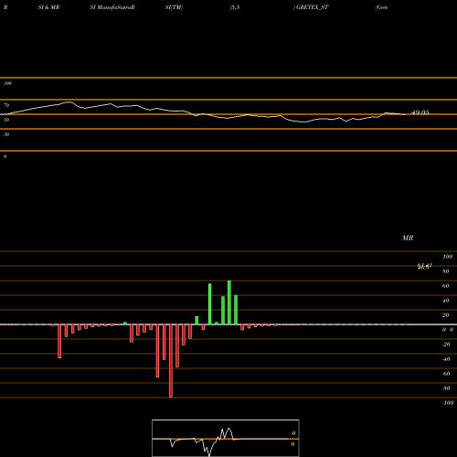Click the longest red histogram bar
457x457 pixels.
(171, 361)
